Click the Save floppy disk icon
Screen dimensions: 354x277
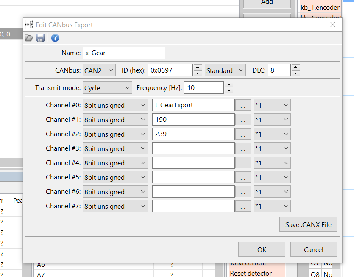pos(40,38)
